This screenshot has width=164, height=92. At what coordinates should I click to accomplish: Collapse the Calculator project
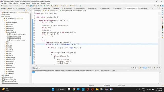coord(1,16)
